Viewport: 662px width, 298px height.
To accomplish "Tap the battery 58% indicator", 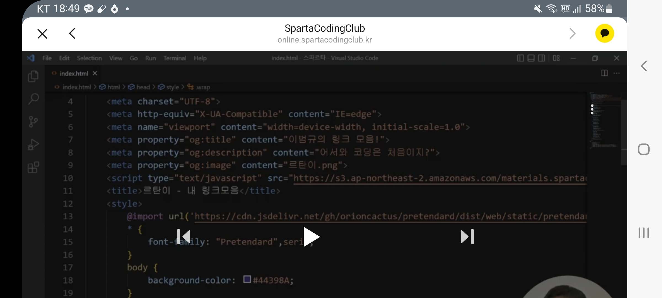I will 599,9.
